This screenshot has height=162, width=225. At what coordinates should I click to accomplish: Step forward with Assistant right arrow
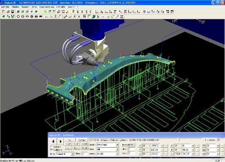[60, 141]
